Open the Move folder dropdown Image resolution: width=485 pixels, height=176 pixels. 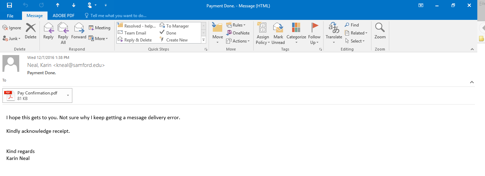click(x=217, y=33)
